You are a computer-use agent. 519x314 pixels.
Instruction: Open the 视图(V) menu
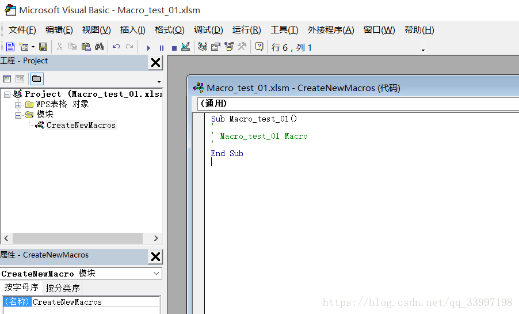point(96,30)
